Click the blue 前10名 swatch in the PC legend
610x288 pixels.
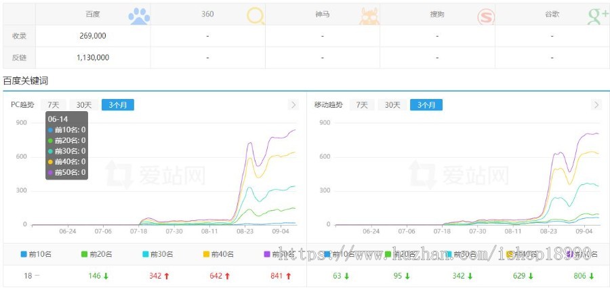pyautogui.click(x=24, y=255)
